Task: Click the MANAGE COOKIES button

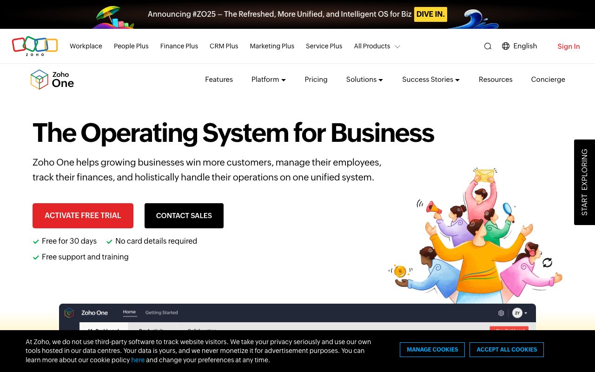Action: pos(432,350)
